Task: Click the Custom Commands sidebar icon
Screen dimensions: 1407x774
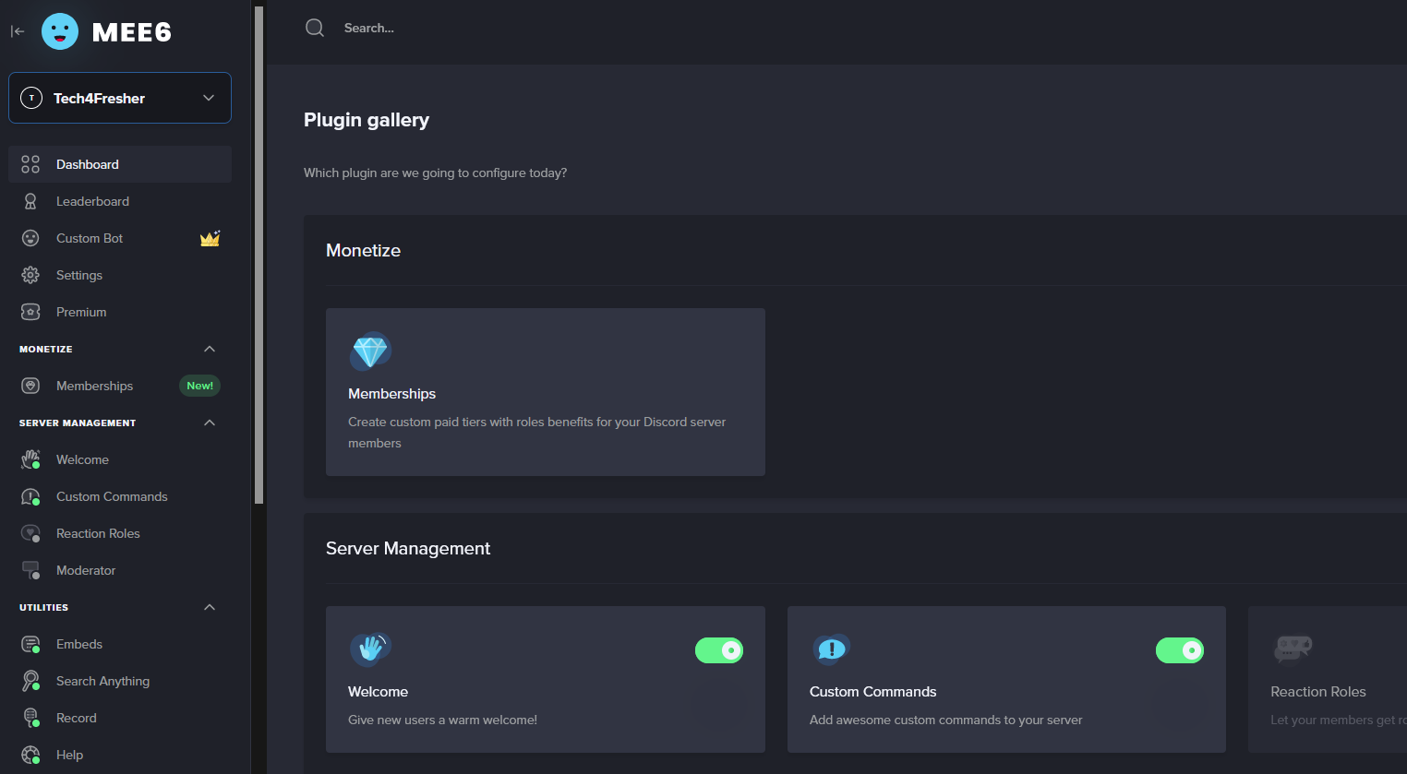Action: 30,496
